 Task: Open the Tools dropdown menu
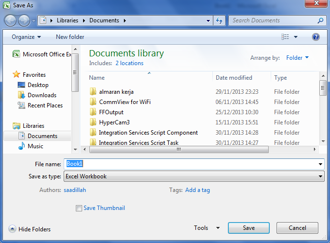[x=207, y=228]
